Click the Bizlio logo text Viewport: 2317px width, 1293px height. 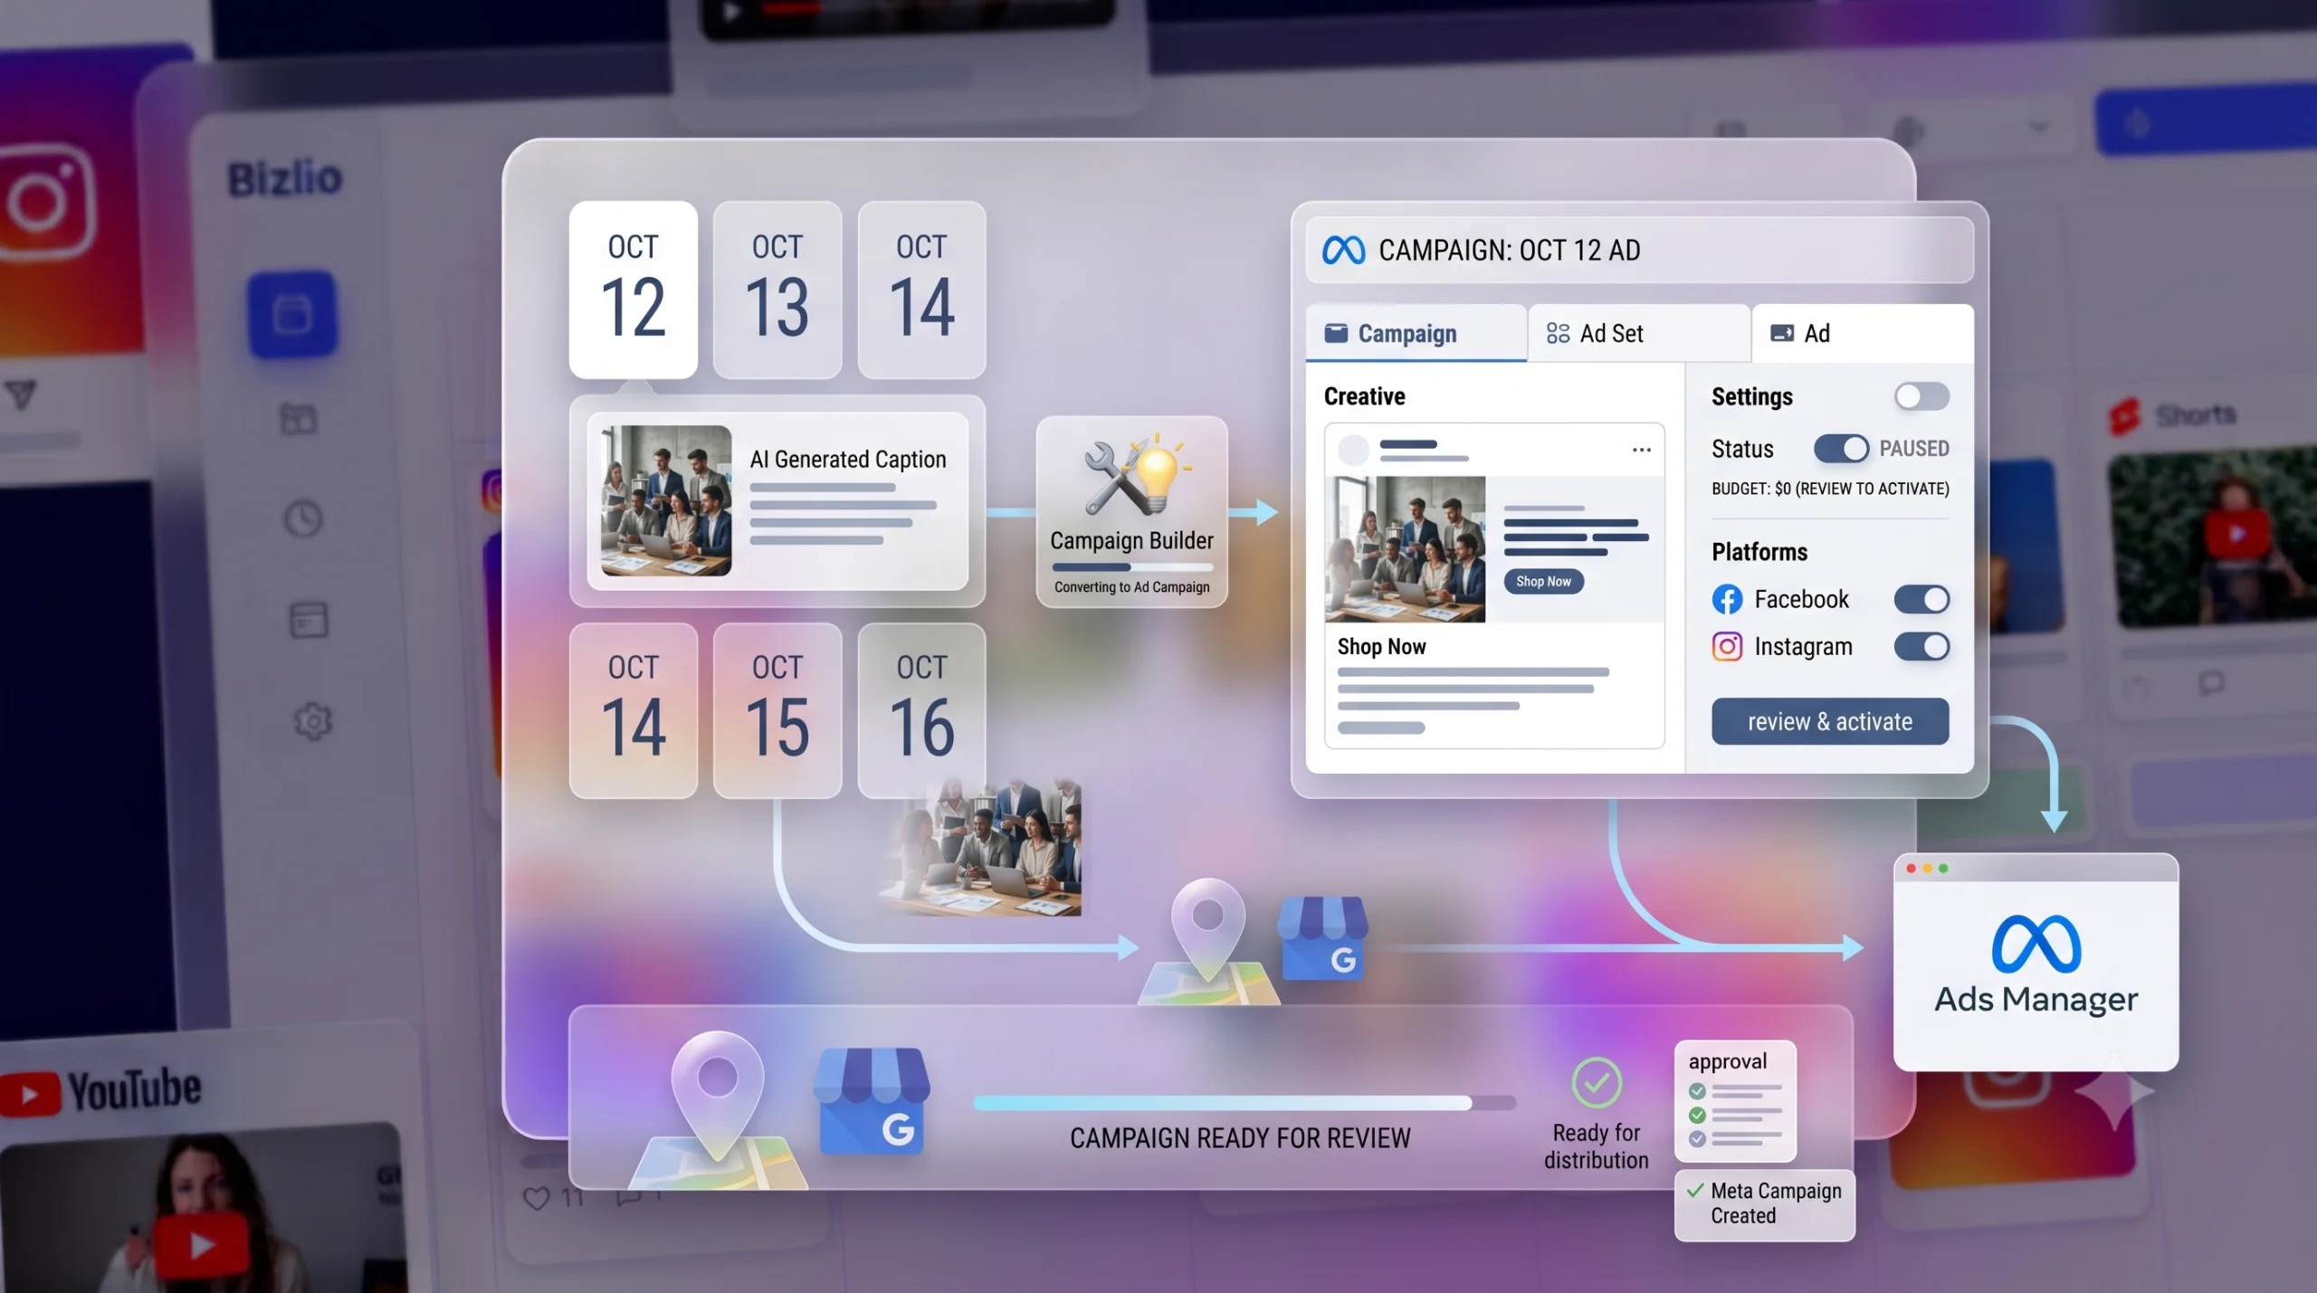point(285,178)
